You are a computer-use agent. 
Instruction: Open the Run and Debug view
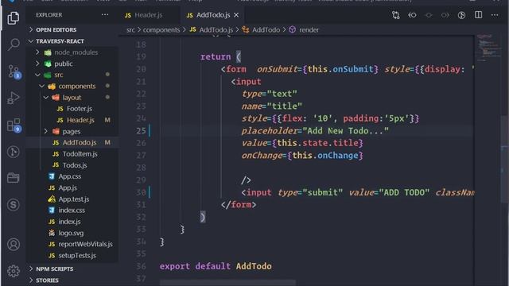click(14, 98)
